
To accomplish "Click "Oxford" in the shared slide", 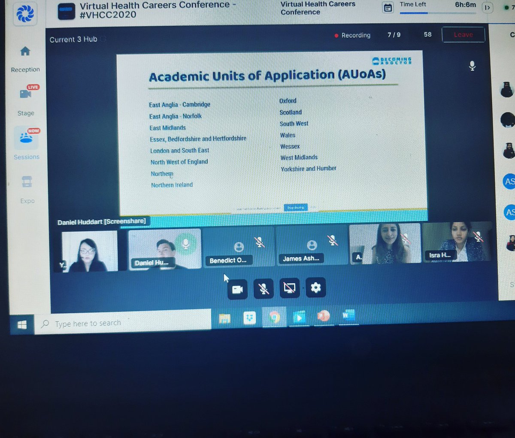I will [288, 101].
